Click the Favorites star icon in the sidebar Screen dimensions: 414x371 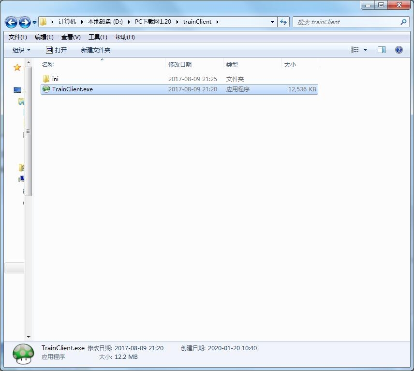[17, 68]
